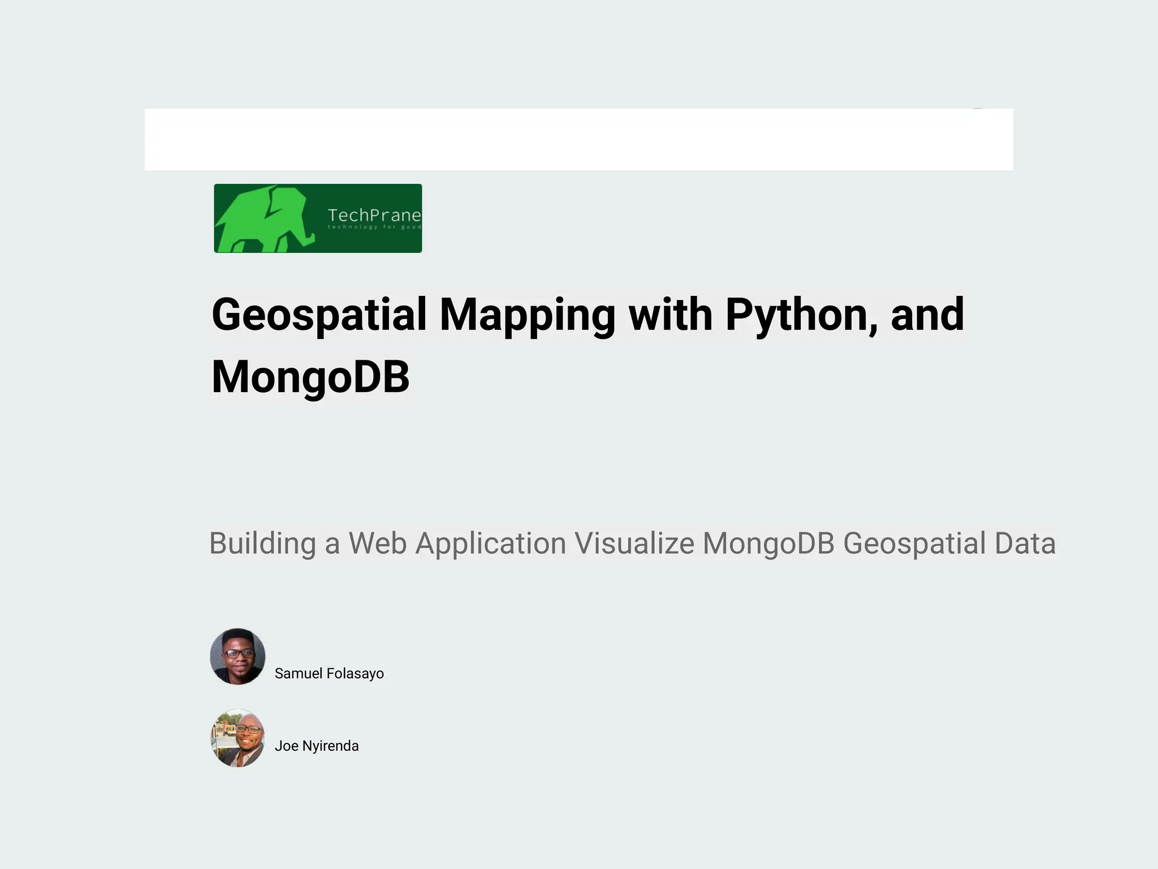This screenshot has height=869, width=1158.
Task: Click the word 'Mapping' in the title
Action: pos(527,315)
